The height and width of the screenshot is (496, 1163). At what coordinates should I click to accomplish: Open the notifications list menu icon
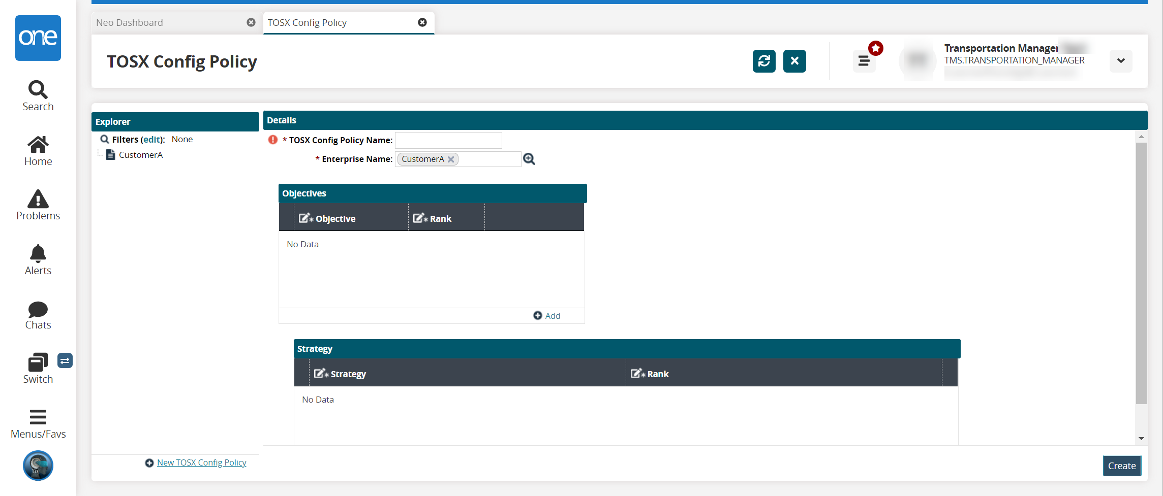(x=864, y=61)
